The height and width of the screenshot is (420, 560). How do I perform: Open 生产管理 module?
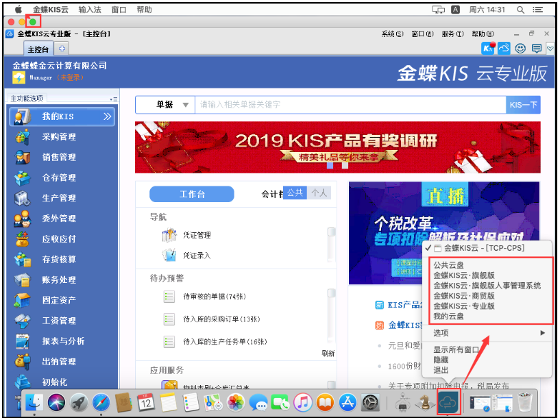[59, 198]
